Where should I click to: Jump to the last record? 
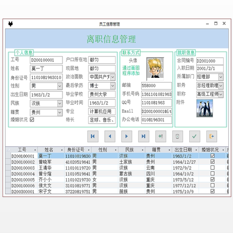[144, 136]
